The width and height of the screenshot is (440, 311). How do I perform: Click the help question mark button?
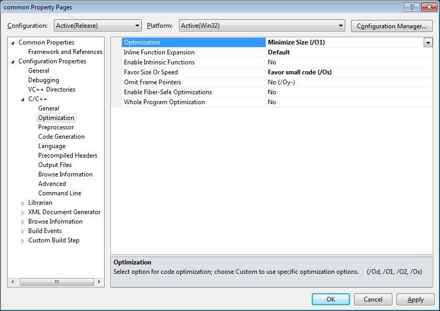(x=412, y=7)
